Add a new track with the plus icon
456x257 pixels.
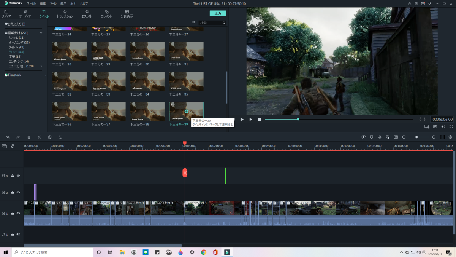coord(4,146)
